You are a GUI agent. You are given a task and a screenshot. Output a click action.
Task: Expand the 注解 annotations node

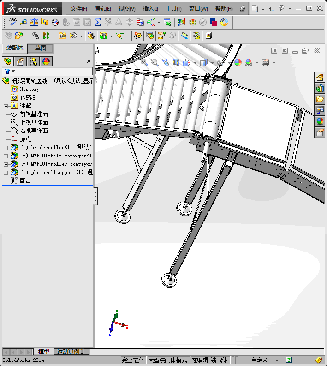tap(6, 106)
